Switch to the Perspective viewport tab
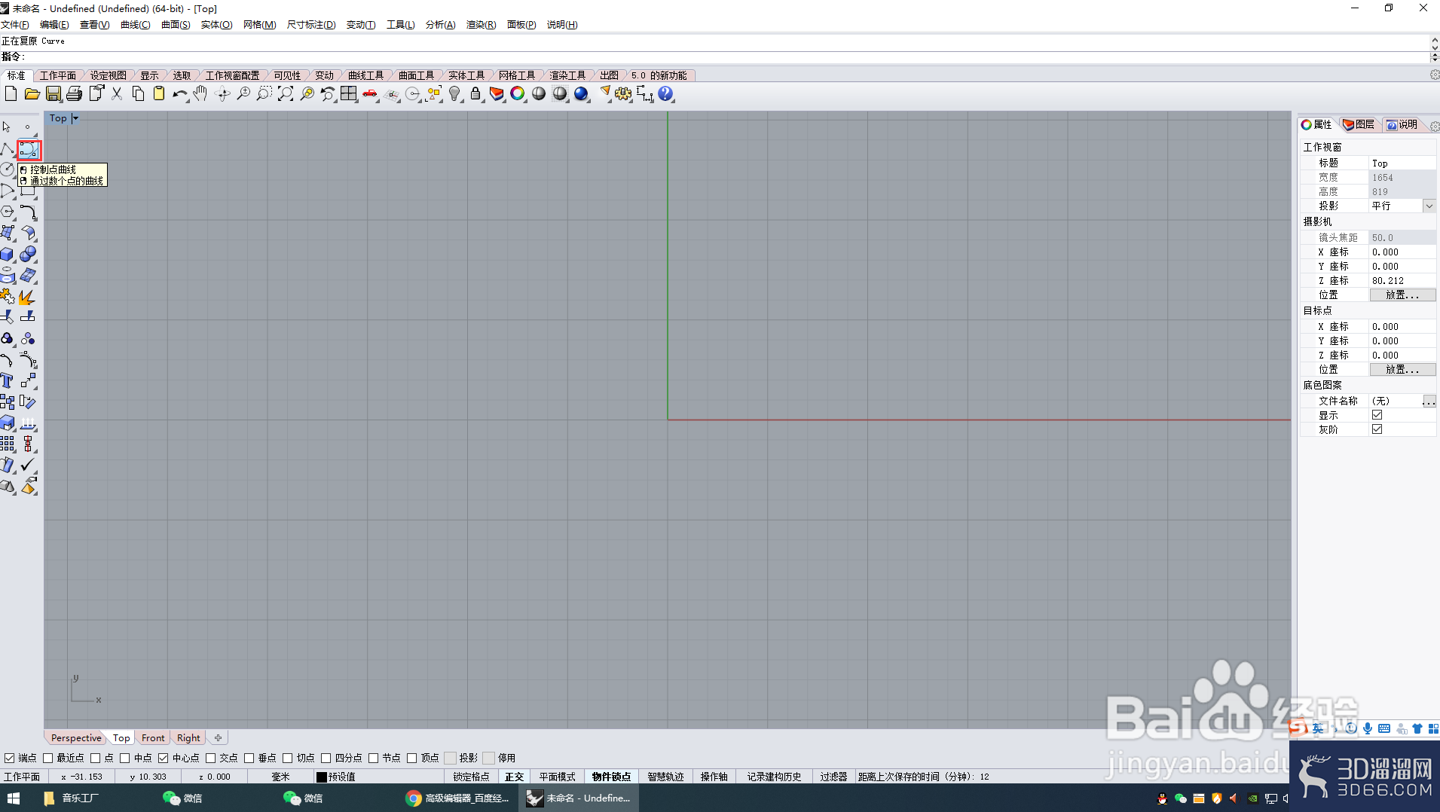Screen dimensions: 1440x812 pos(76,738)
